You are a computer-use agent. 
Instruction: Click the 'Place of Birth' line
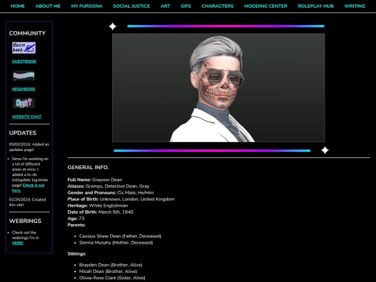coord(121,199)
